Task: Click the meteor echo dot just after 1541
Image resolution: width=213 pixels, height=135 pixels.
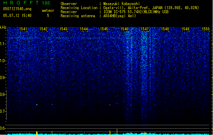Action: coord(37,105)
